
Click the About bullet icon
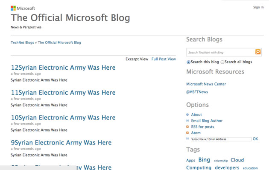pos(187,115)
